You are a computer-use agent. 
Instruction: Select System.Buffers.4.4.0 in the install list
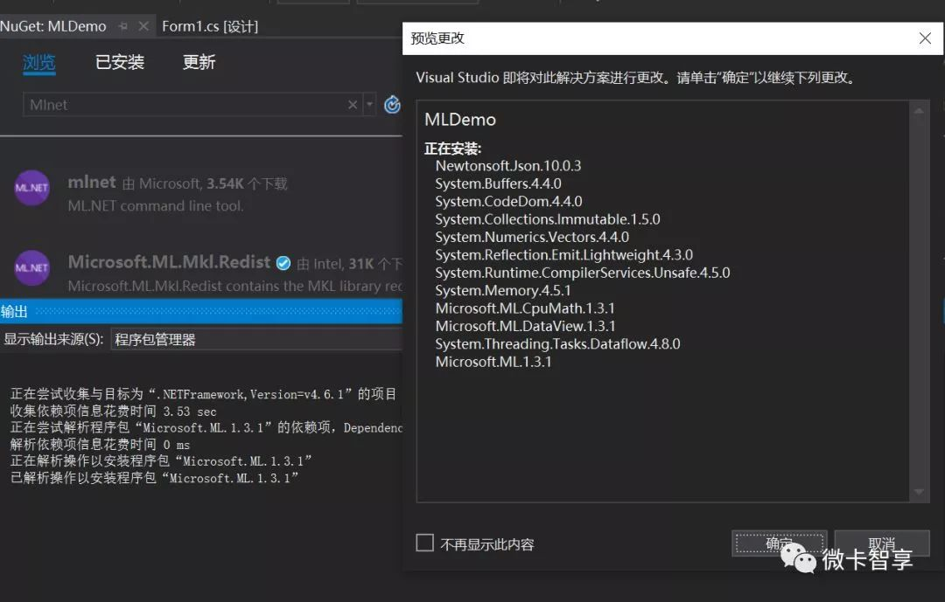[499, 183]
